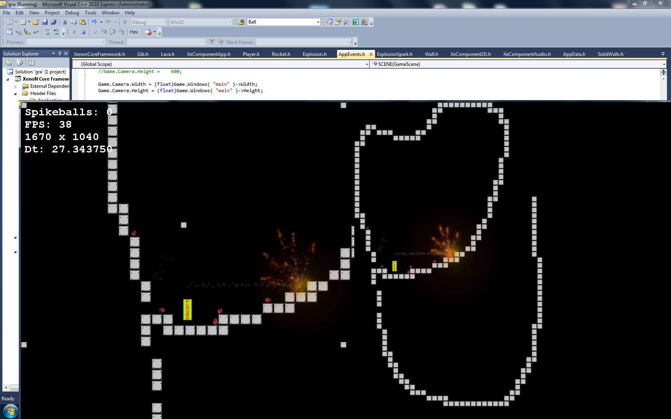Click the Paste clipboard icon

click(83, 22)
